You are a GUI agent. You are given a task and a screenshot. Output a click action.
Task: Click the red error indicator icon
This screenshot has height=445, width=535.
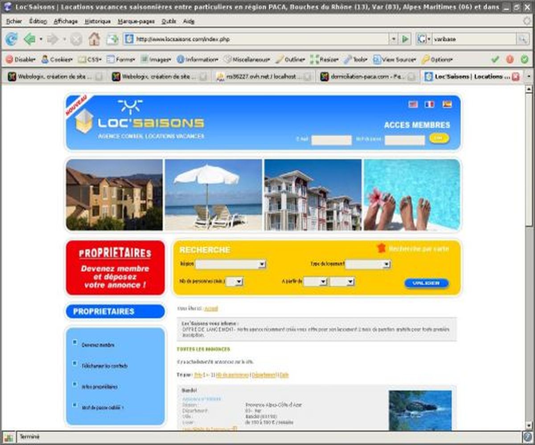coord(510,59)
